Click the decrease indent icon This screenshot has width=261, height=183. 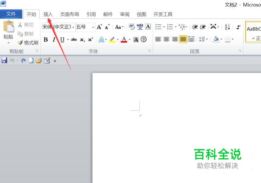tap(195, 27)
